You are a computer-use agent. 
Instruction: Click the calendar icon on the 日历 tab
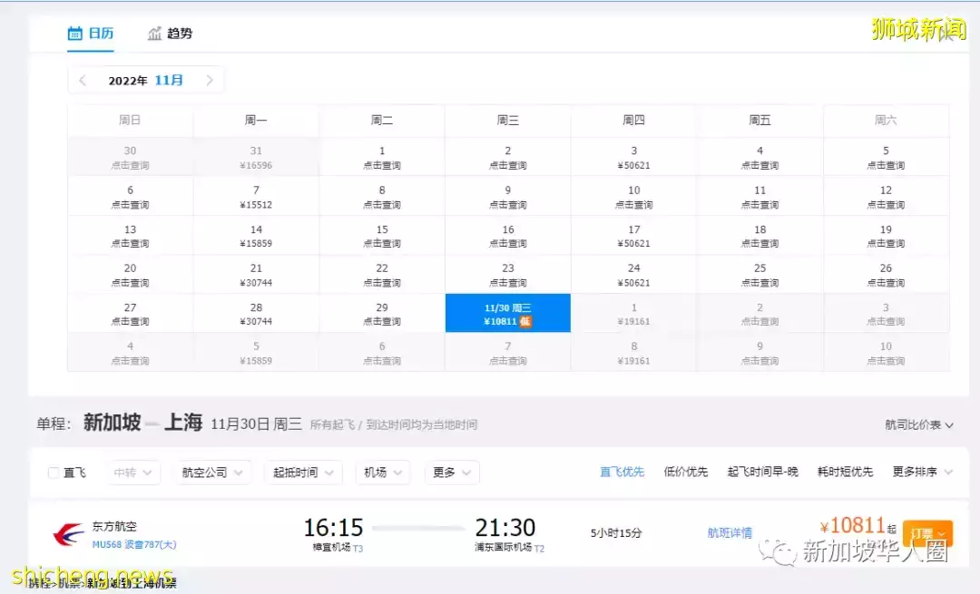coord(76,34)
